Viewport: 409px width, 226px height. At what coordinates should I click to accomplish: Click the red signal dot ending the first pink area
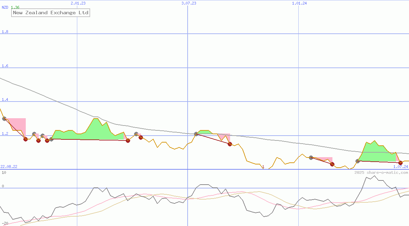pyautogui.click(x=25, y=139)
